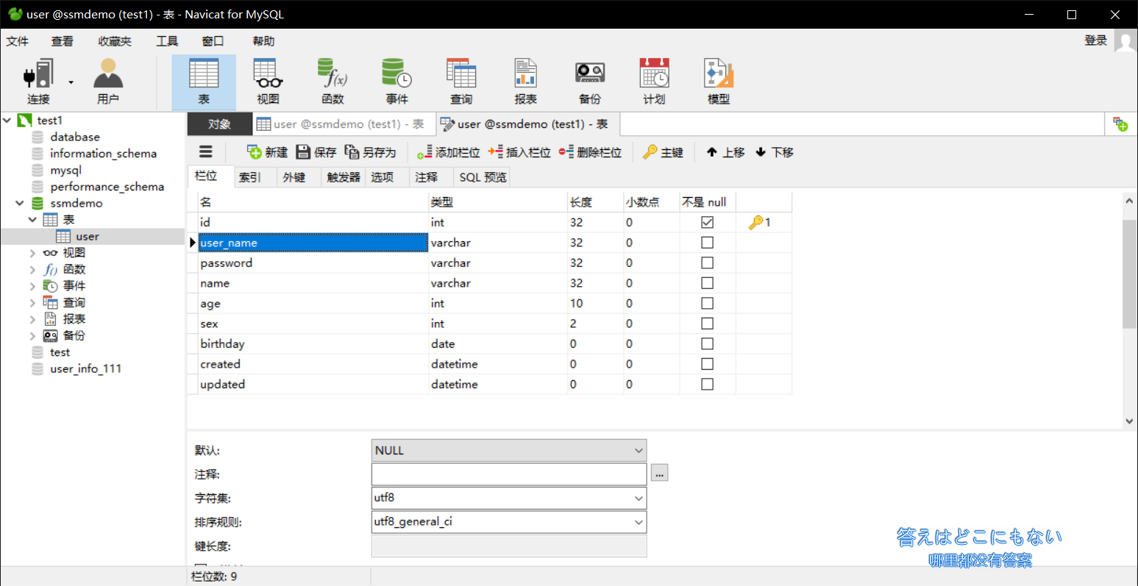Click the hamburger menu icon in designer toolbar
The width and height of the screenshot is (1138, 586).
point(206,152)
